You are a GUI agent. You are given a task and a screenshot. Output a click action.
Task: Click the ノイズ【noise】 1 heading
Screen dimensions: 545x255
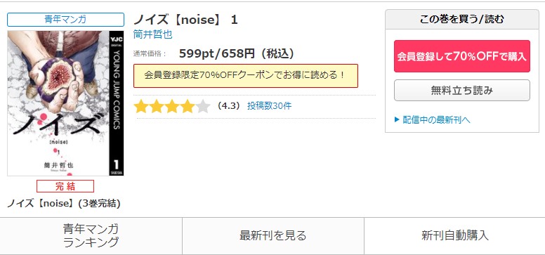click(185, 20)
